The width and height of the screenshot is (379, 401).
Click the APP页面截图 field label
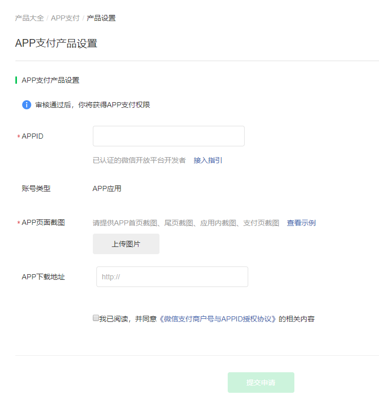(43, 222)
